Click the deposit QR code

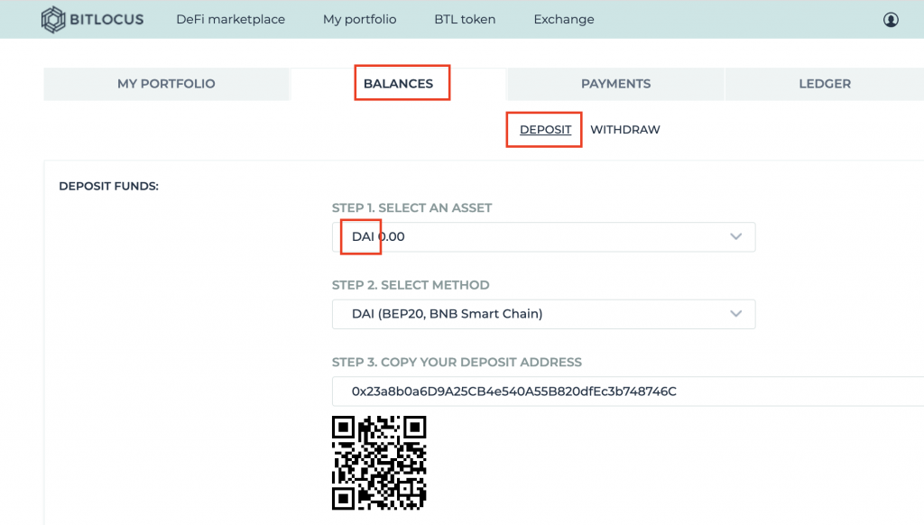pyautogui.click(x=379, y=463)
